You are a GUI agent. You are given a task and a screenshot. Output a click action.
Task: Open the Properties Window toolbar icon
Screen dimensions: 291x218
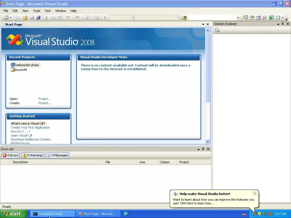coord(252,18)
